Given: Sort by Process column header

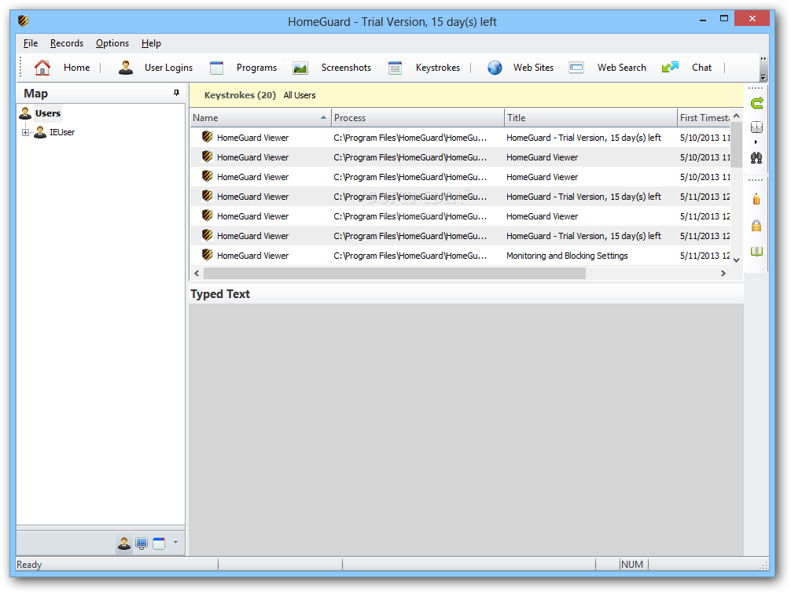Looking at the screenshot, I should point(418,118).
